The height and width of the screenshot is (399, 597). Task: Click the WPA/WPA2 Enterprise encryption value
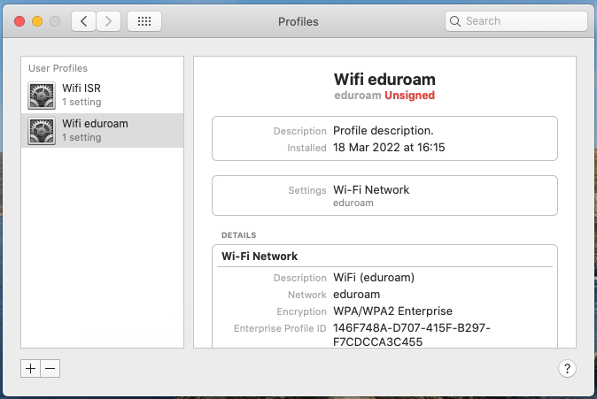(392, 311)
